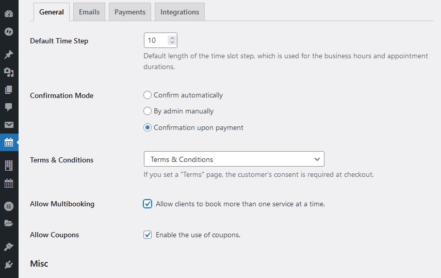
Task: Open the Jetpack lightning icon in sidebar
Action: point(9,31)
